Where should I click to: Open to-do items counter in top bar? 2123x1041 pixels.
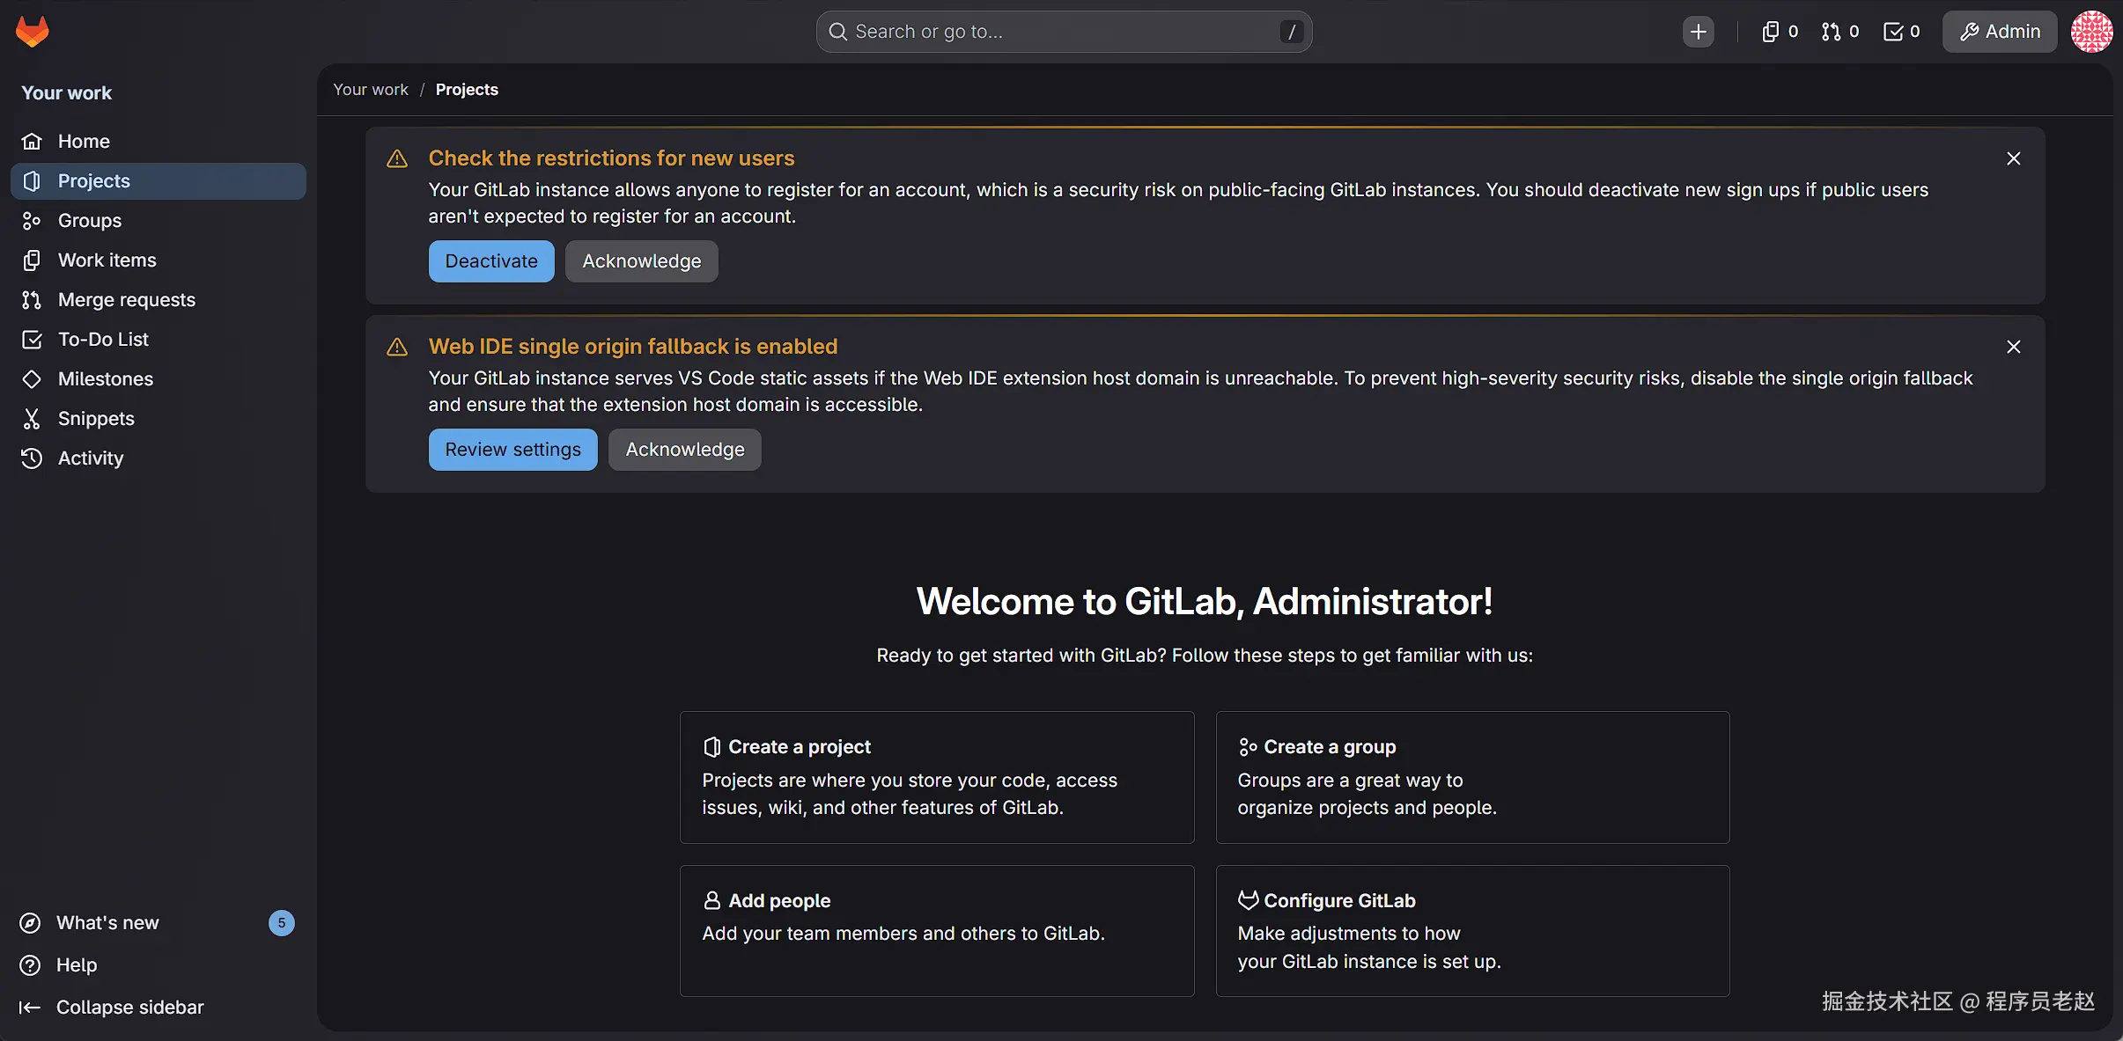coord(1901,32)
